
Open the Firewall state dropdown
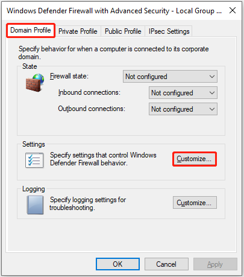170,77
